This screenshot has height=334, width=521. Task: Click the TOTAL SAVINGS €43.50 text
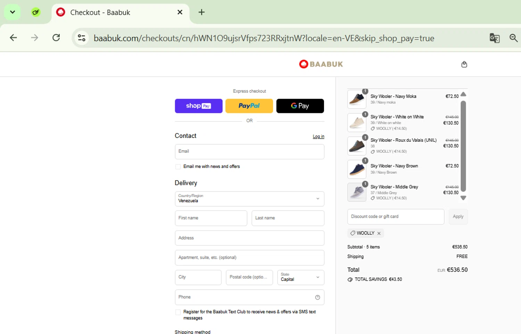(378, 279)
